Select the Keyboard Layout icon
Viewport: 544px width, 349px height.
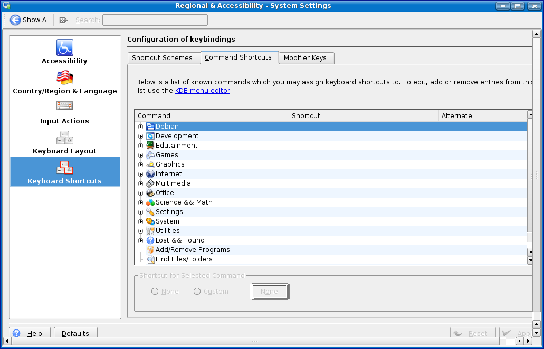(x=65, y=138)
